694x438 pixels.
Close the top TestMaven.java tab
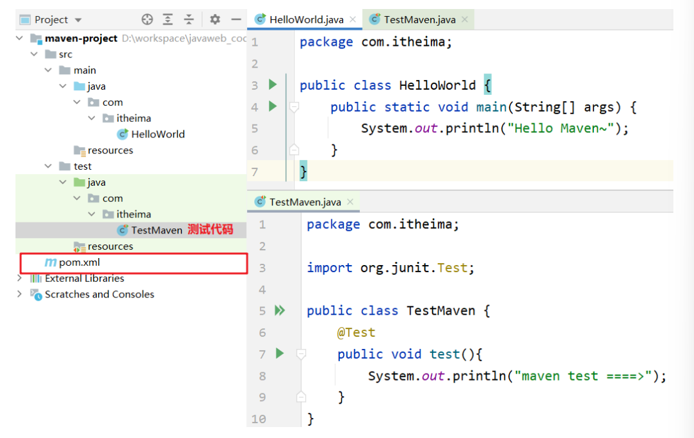point(465,19)
